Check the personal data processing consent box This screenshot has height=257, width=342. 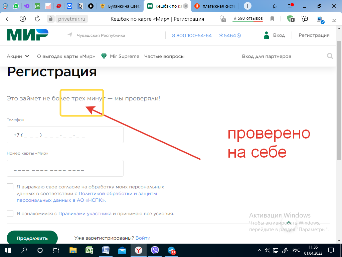coord(10,186)
